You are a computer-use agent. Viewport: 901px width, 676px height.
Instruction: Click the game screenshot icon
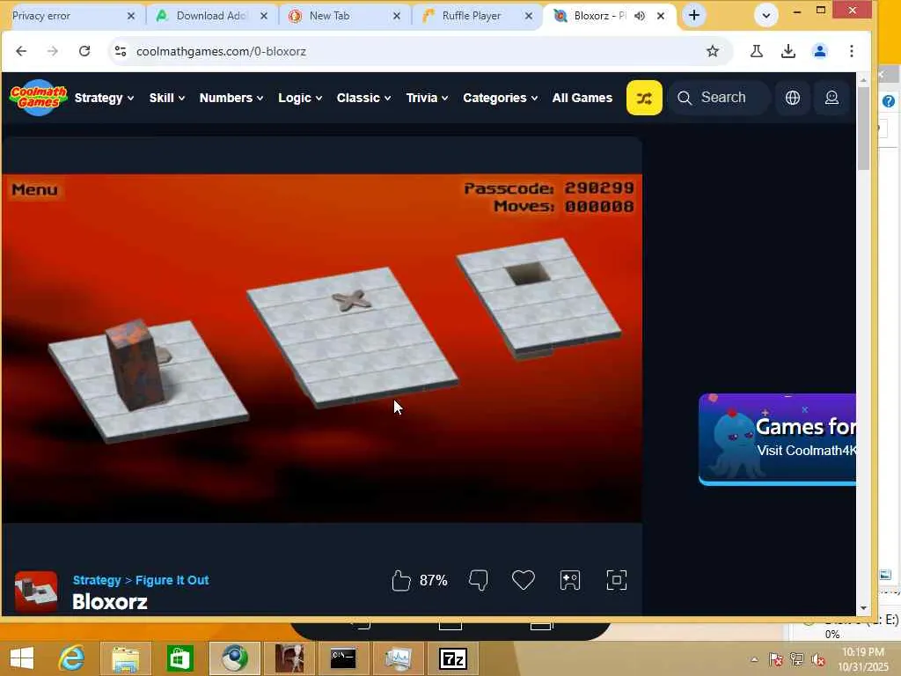click(569, 580)
